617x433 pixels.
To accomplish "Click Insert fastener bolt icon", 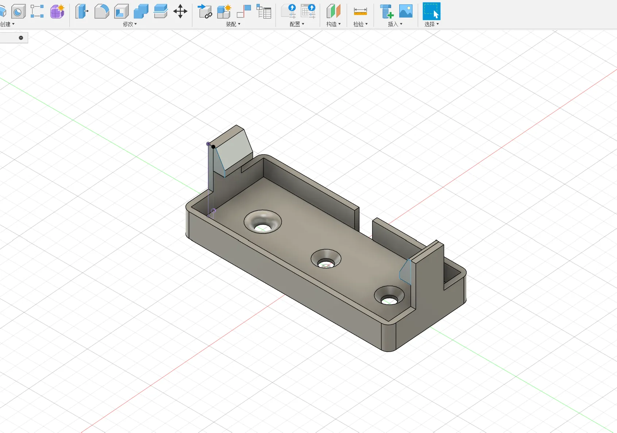I will (386, 11).
